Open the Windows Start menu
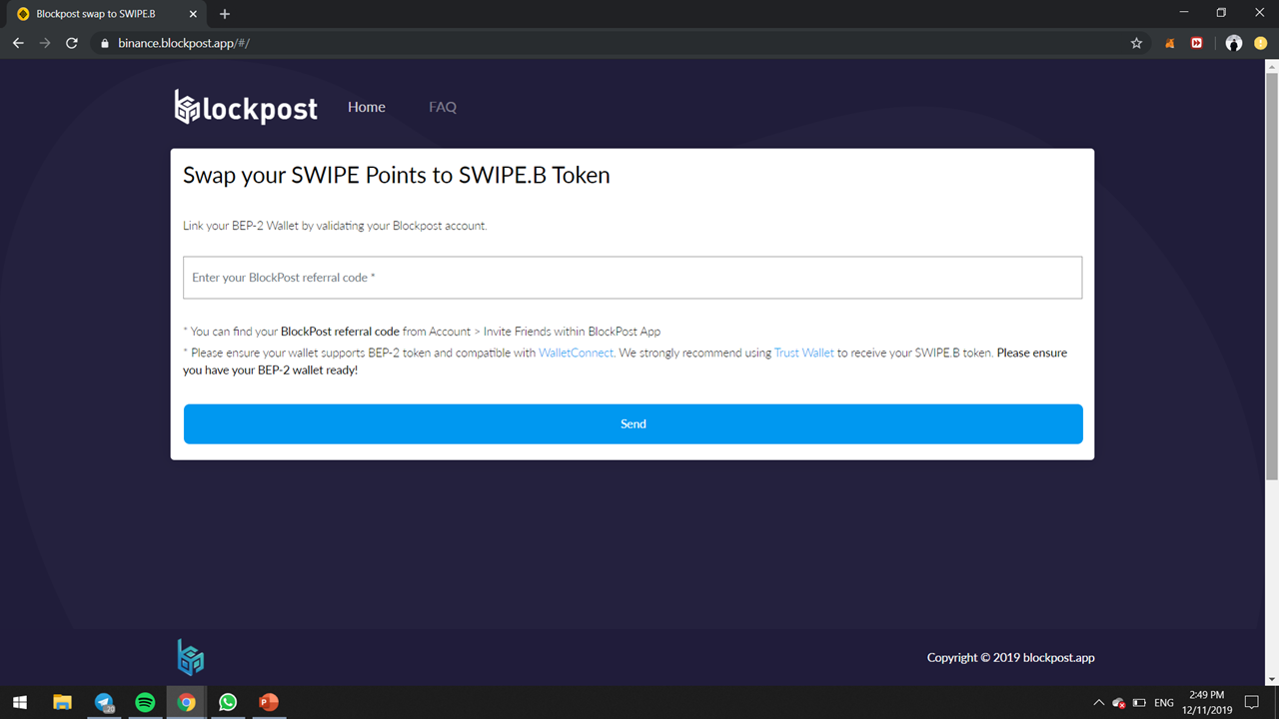Image resolution: width=1279 pixels, height=719 pixels. click(x=20, y=703)
